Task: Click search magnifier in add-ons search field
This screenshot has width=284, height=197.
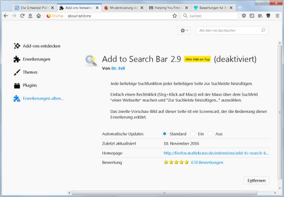Action: [x=263, y=30]
